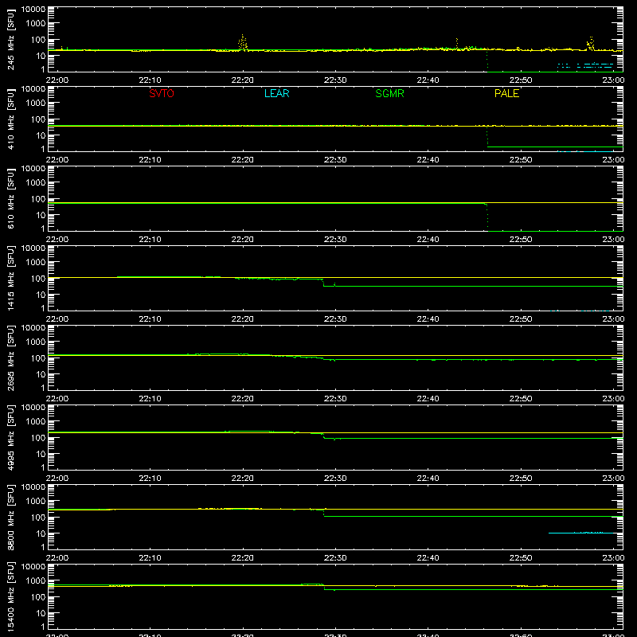The width and height of the screenshot is (637, 637).
Task: Select the 245 MHz [SFU] axis label
Action: coord(10,39)
